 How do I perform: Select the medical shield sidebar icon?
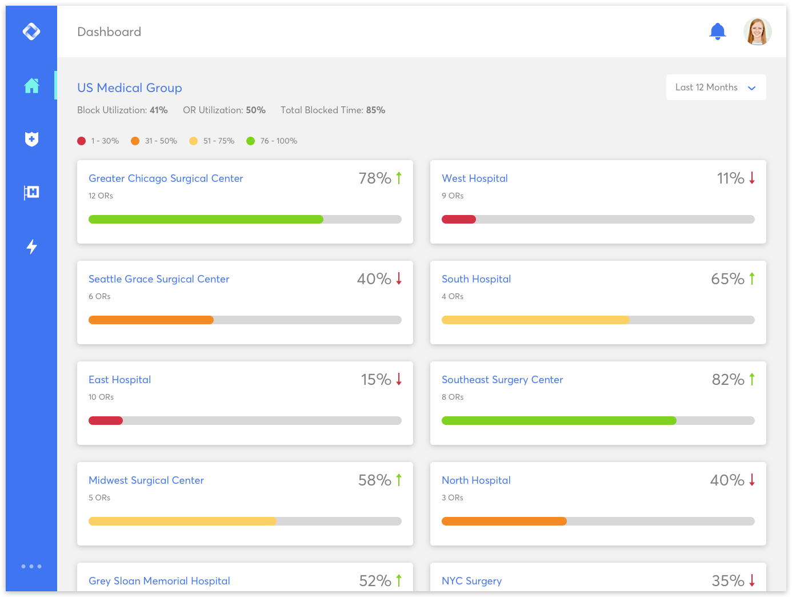click(31, 139)
